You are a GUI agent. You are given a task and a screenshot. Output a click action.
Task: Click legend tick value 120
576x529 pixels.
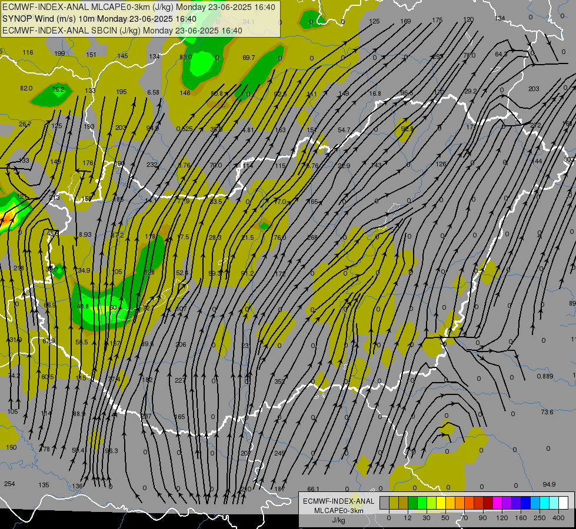click(502, 518)
